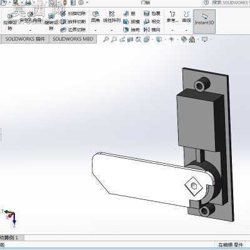Open the Edit Appearance color sphere

184,39
